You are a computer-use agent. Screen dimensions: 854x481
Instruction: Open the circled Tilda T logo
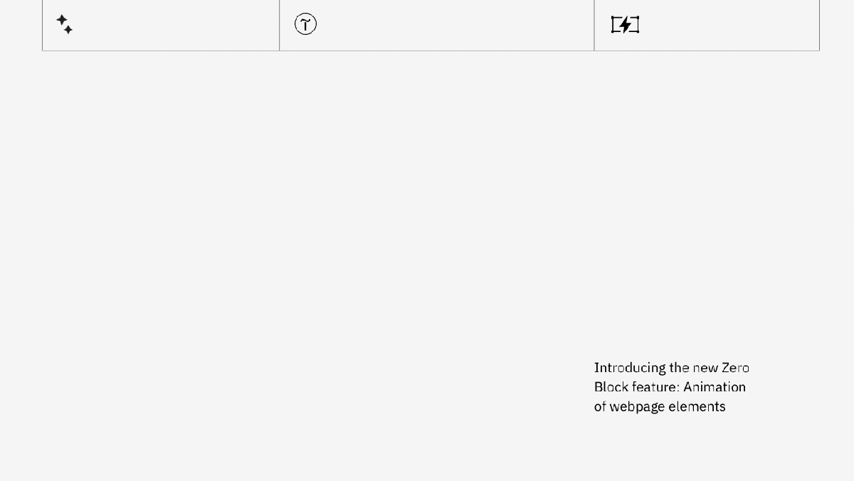[305, 24]
